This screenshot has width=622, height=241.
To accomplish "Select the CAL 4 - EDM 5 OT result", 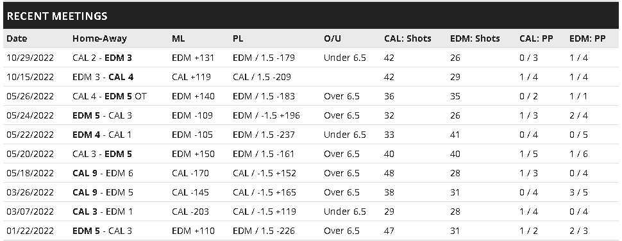I will [x=110, y=96].
